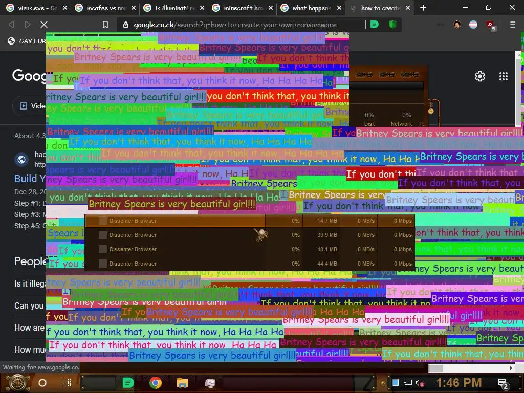Screen dimensions: 524x393
Task: Click the horizontal scrollbar right arrow
Action: tap(511, 368)
